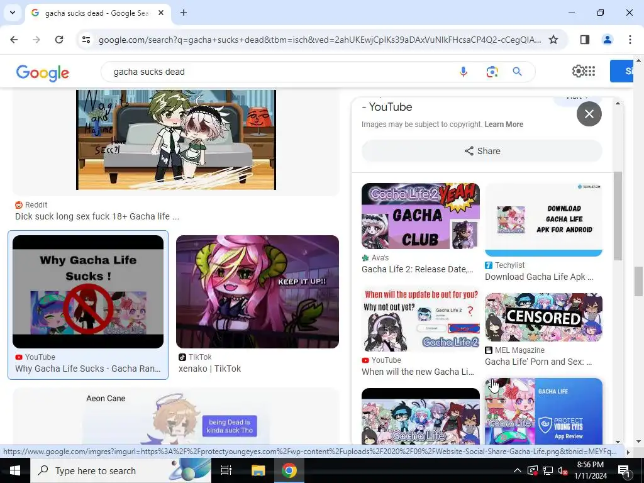Open the notification center icon
Viewport: 644px width, 483px height.
pyautogui.click(x=624, y=471)
